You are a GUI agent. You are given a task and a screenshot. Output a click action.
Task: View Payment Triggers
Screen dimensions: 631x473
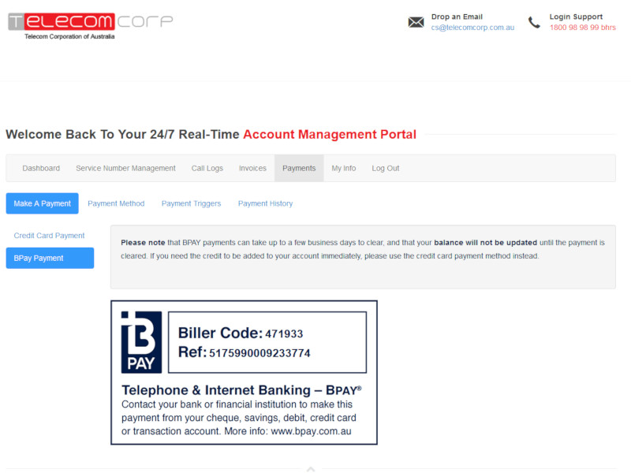coord(191,203)
